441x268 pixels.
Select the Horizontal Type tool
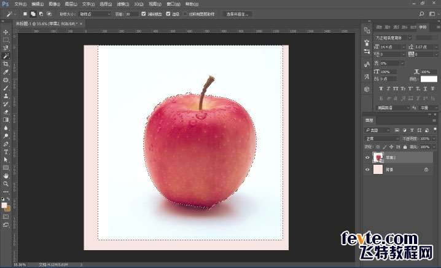(x=6, y=152)
